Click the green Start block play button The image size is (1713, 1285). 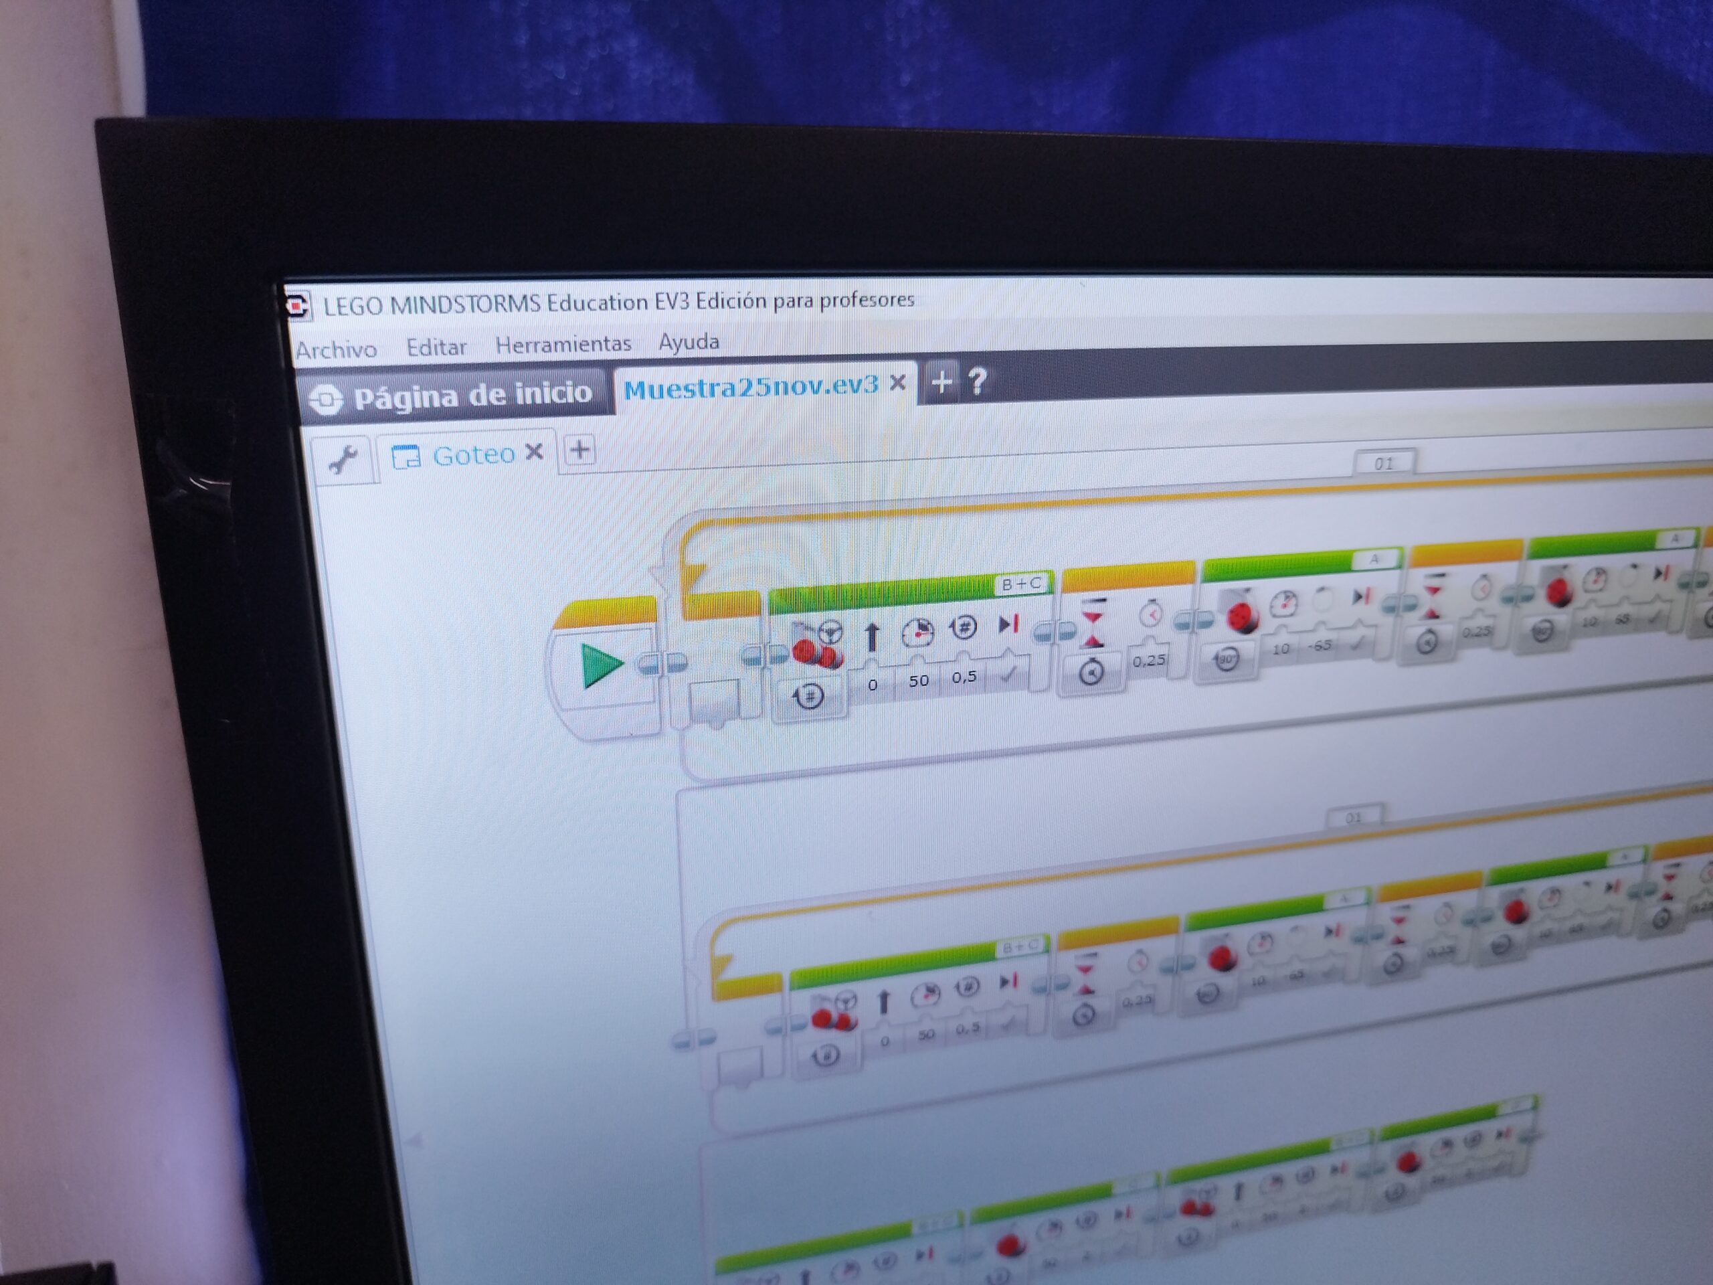pos(602,665)
